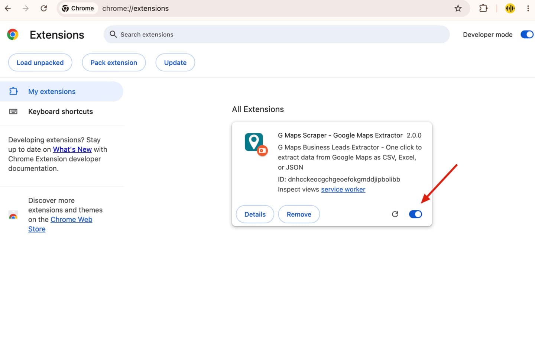Open Chrome's three-dot menu
Image resolution: width=535 pixels, height=342 pixels.
528,8
